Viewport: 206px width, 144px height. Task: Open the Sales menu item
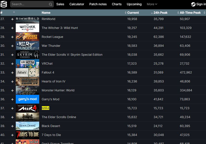[x=60, y=4]
